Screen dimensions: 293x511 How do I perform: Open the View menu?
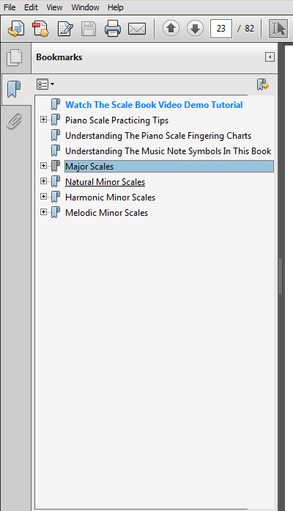click(54, 7)
